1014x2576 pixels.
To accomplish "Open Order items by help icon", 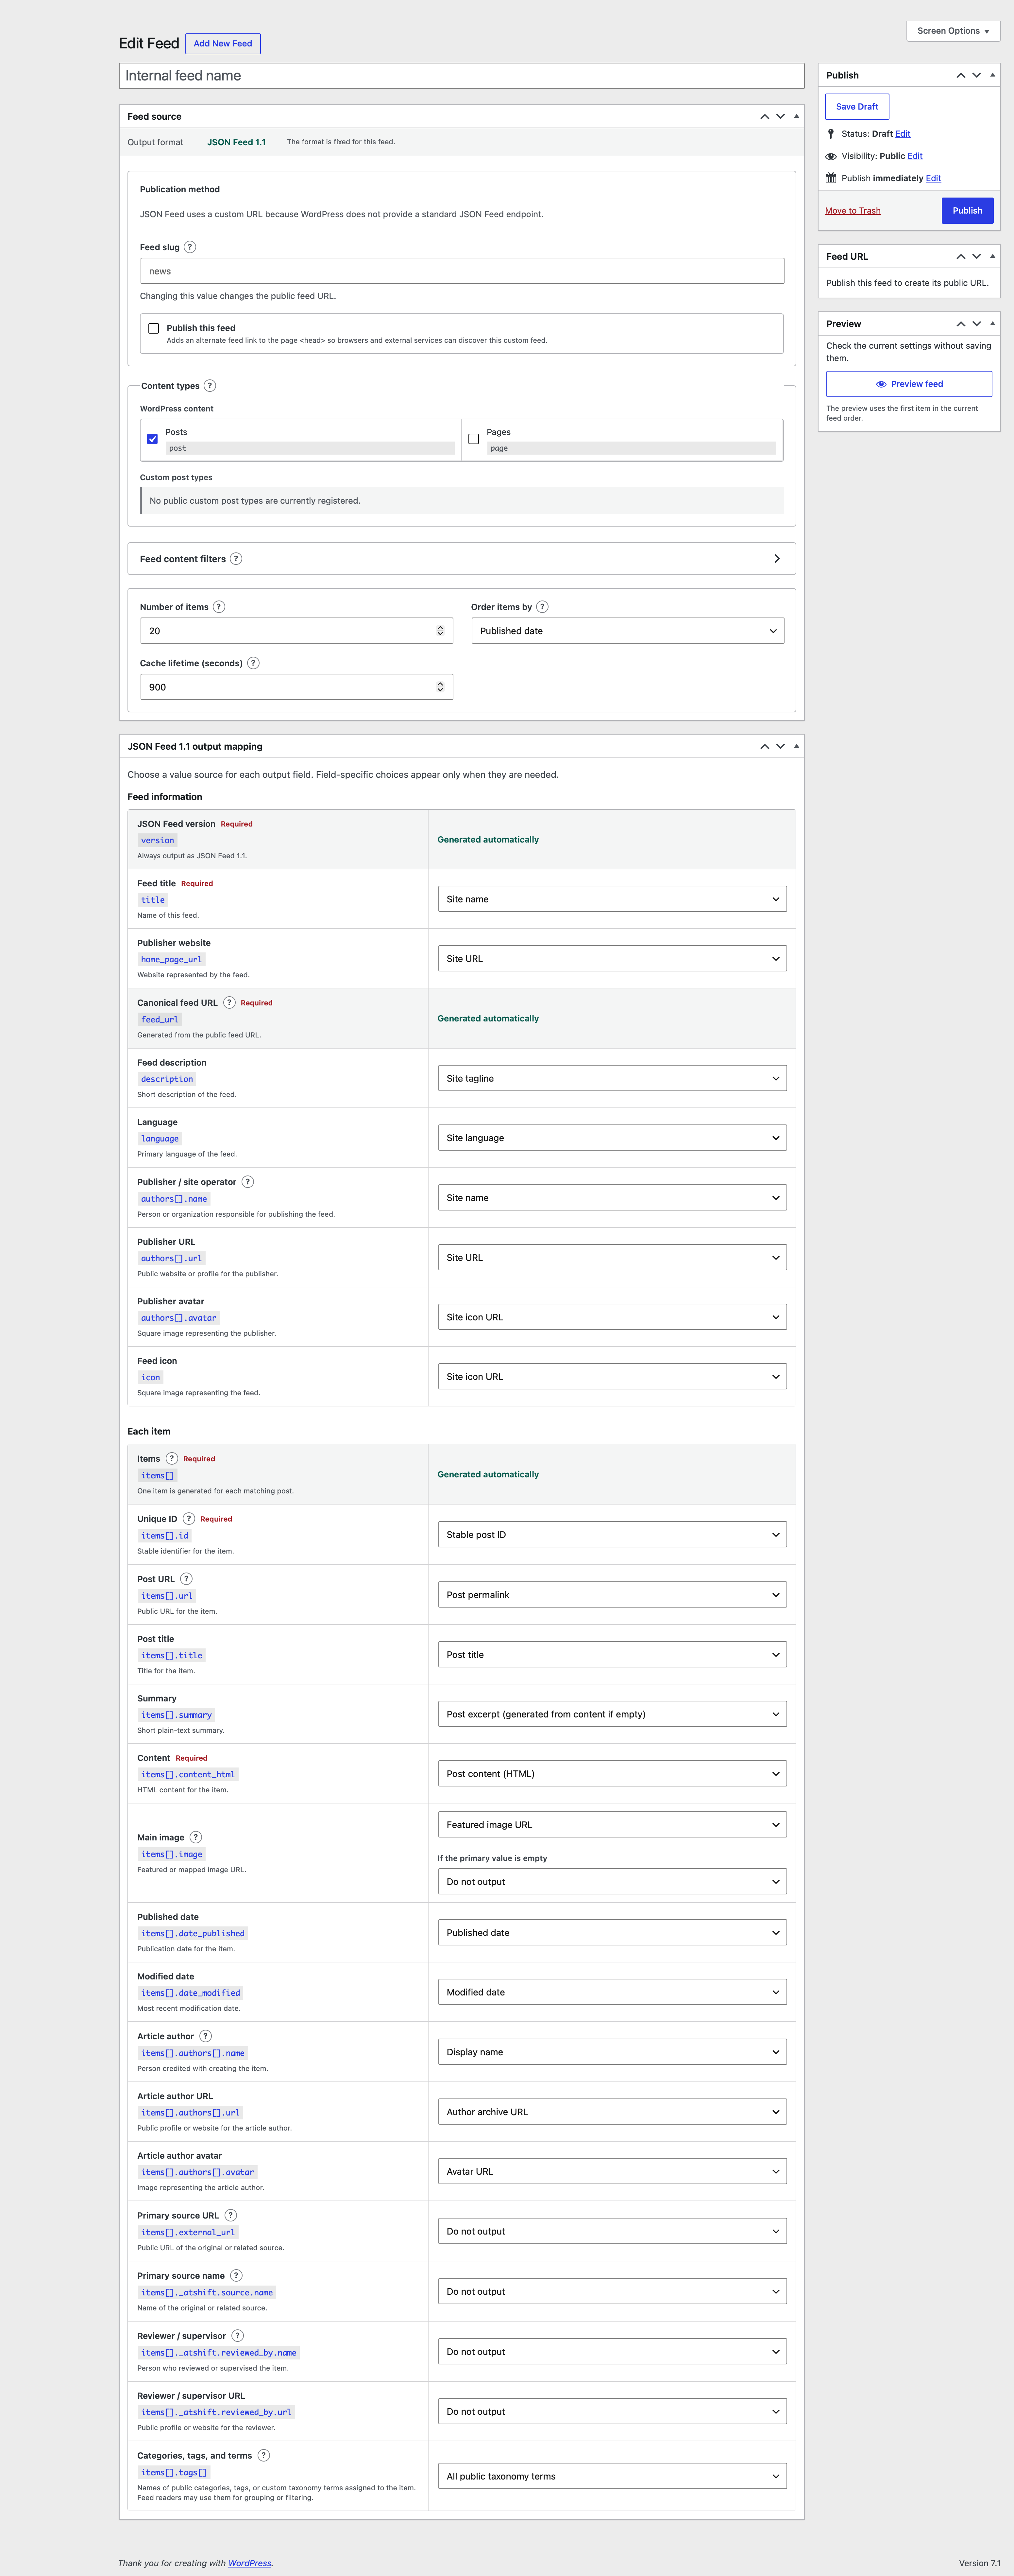I will coord(542,607).
